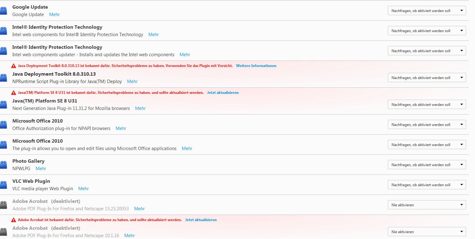This screenshot has width=475, height=239.
Task: Click icon of Intel web components updater row
Action: click(3, 51)
